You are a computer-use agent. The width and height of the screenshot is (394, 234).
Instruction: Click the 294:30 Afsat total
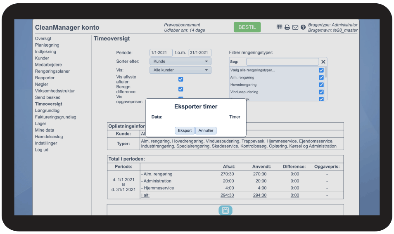click(x=227, y=195)
